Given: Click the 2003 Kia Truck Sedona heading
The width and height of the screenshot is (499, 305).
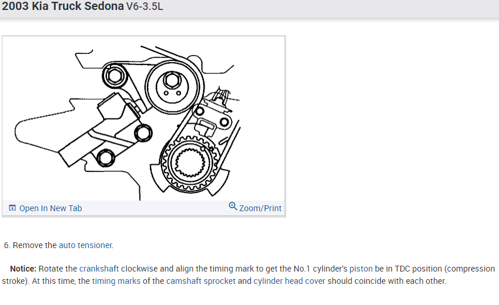Looking at the screenshot, I should click(63, 6).
